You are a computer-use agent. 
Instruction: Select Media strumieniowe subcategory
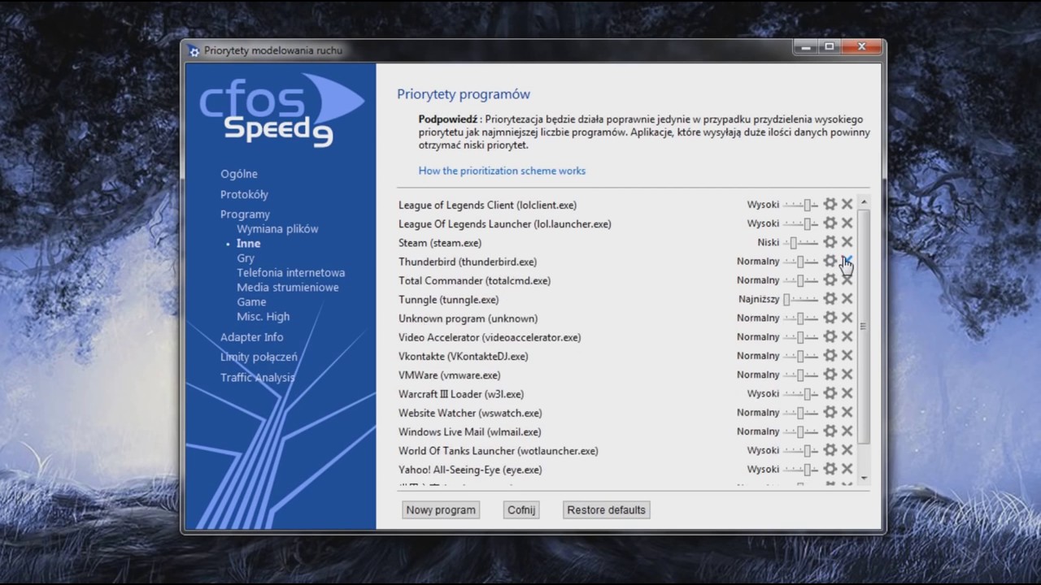(x=288, y=288)
